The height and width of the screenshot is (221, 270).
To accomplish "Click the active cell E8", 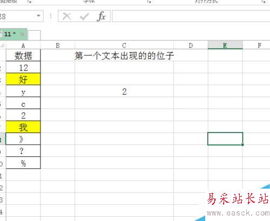I will 225,139.
